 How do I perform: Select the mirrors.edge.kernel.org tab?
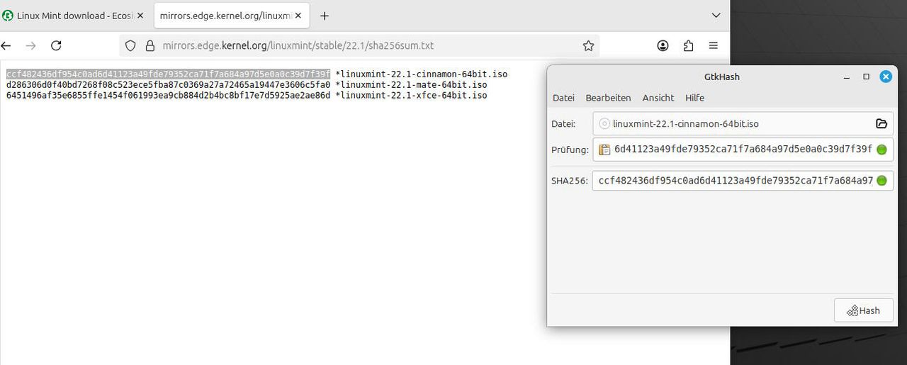[x=232, y=16]
